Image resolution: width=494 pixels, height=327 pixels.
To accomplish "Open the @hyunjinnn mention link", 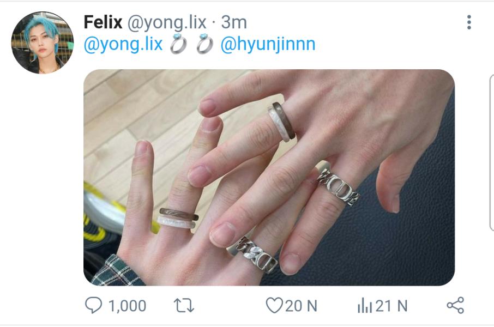I will pos(268,44).
